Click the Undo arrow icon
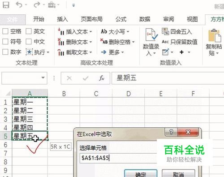The width and height of the screenshot is (224, 177). [x=19, y=5]
